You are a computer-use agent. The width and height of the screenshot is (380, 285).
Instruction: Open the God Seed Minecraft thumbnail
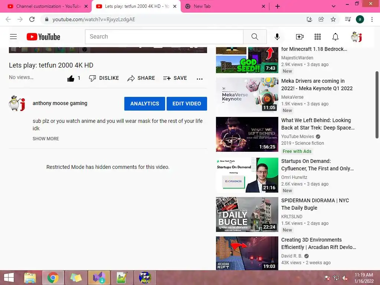click(x=247, y=60)
